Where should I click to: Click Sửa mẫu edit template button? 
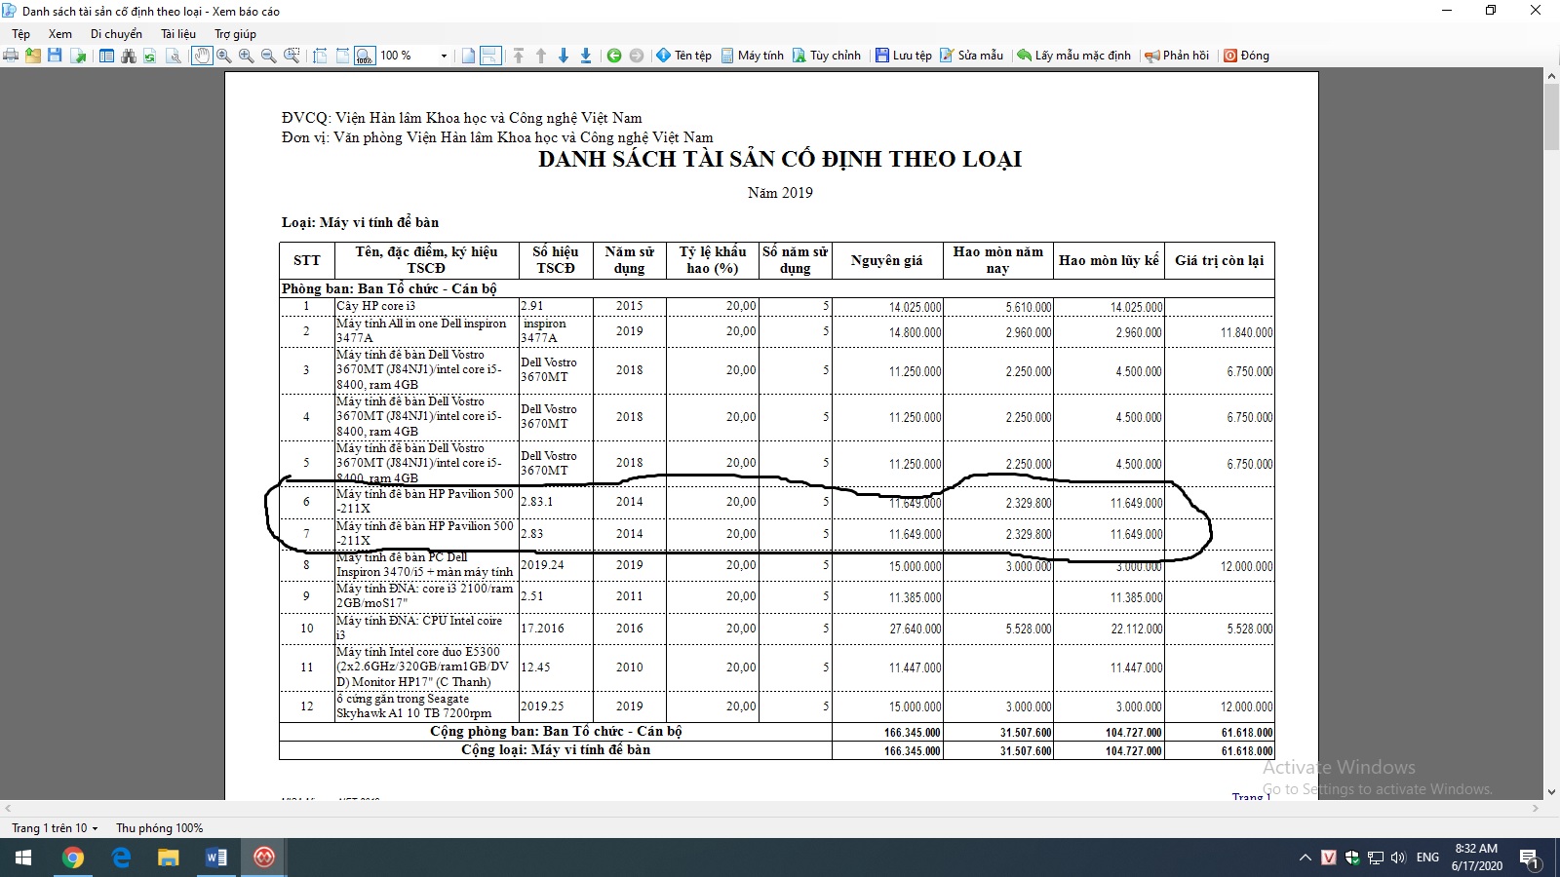(971, 56)
